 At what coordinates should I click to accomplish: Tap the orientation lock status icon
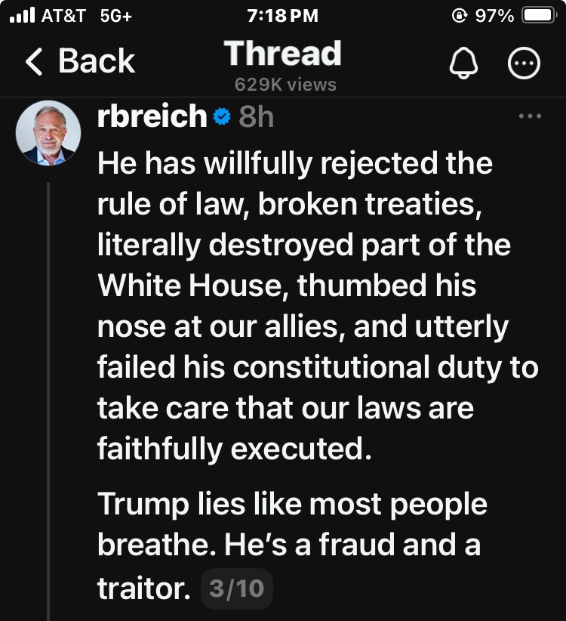[456, 16]
